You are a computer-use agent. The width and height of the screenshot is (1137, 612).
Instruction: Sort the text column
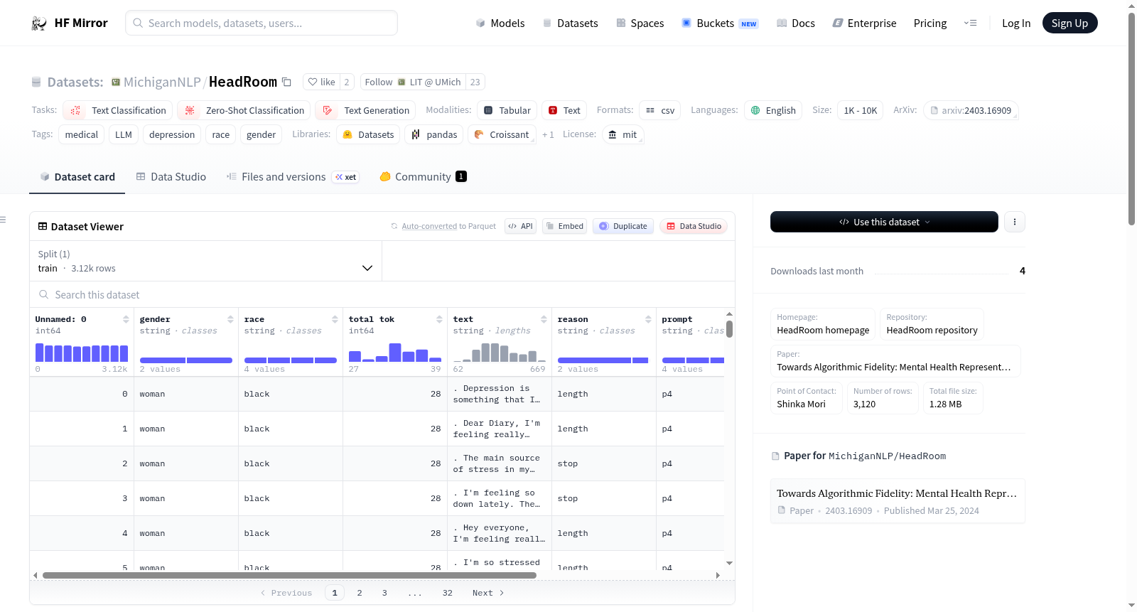[544, 319]
